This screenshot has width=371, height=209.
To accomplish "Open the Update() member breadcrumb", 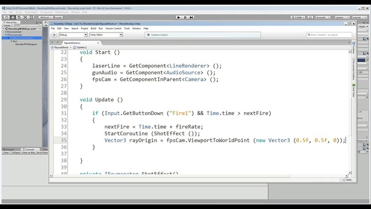I will click(x=80, y=48).
